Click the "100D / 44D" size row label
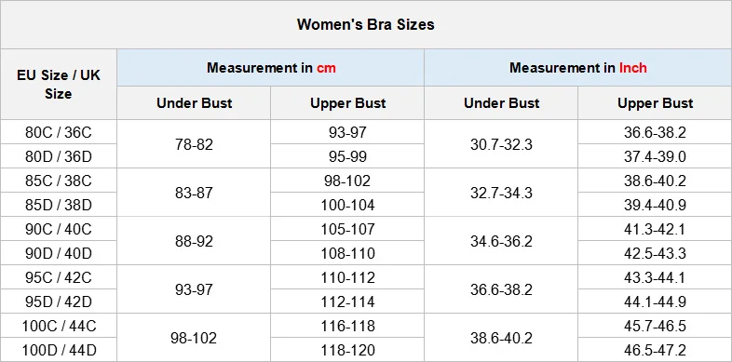732x362 pixels. coord(59,350)
